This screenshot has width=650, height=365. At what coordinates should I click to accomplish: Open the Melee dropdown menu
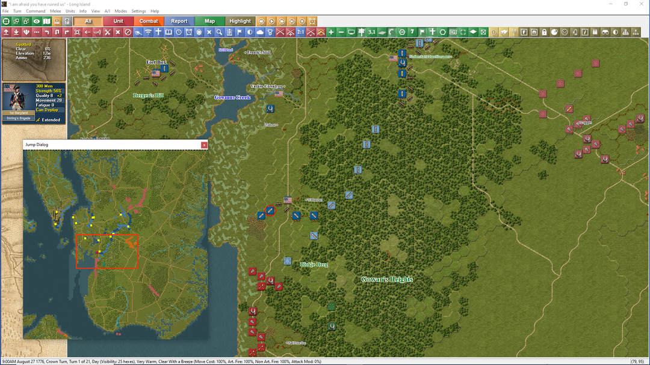tap(55, 11)
